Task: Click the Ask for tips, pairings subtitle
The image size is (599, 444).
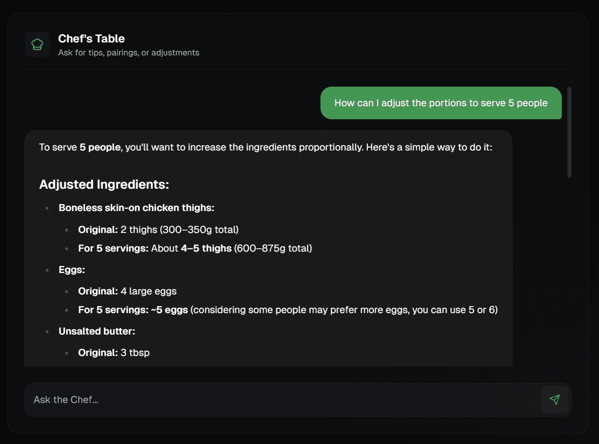Action: [129, 53]
